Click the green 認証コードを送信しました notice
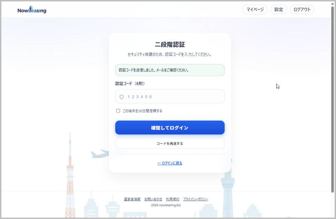 170,70
